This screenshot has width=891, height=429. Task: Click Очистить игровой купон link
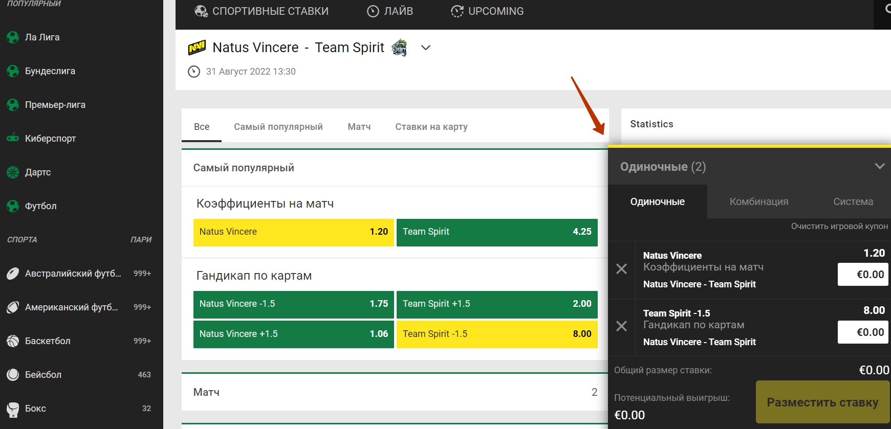tap(839, 226)
